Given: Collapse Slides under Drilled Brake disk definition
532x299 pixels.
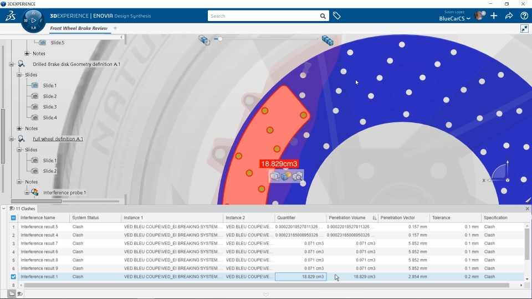Looking at the screenshot, I should click(19, 75).
